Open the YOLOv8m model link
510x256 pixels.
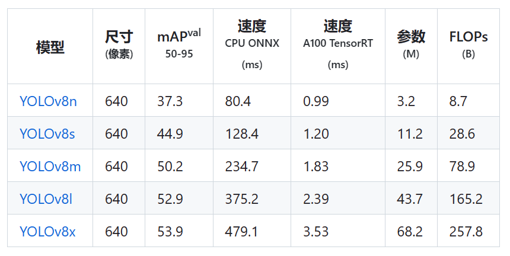(50, 167)
